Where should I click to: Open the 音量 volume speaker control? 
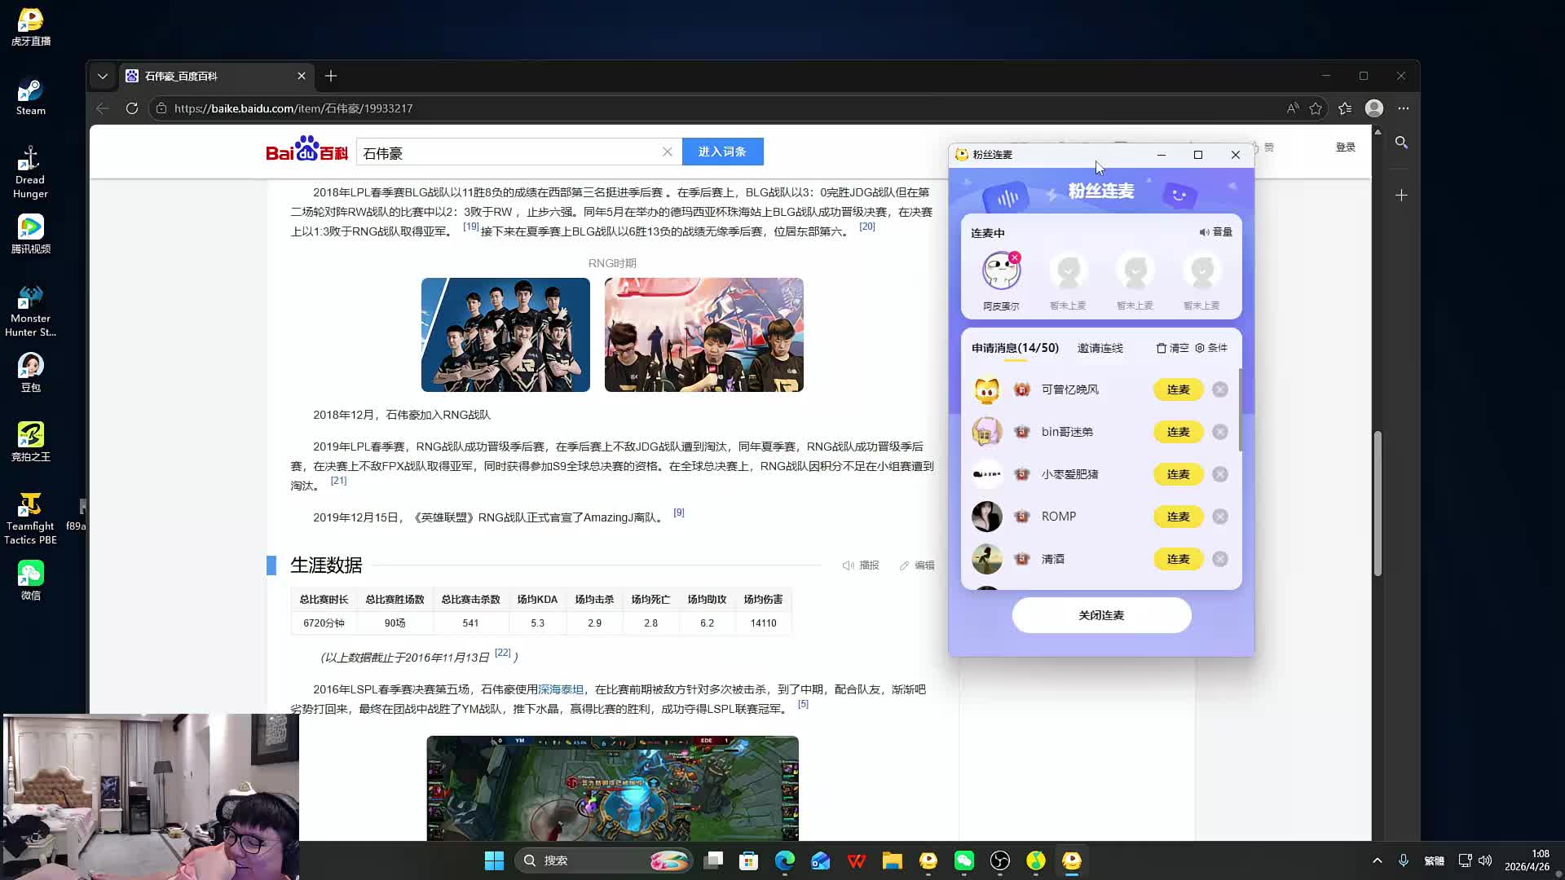click(x=1215, y=232)
